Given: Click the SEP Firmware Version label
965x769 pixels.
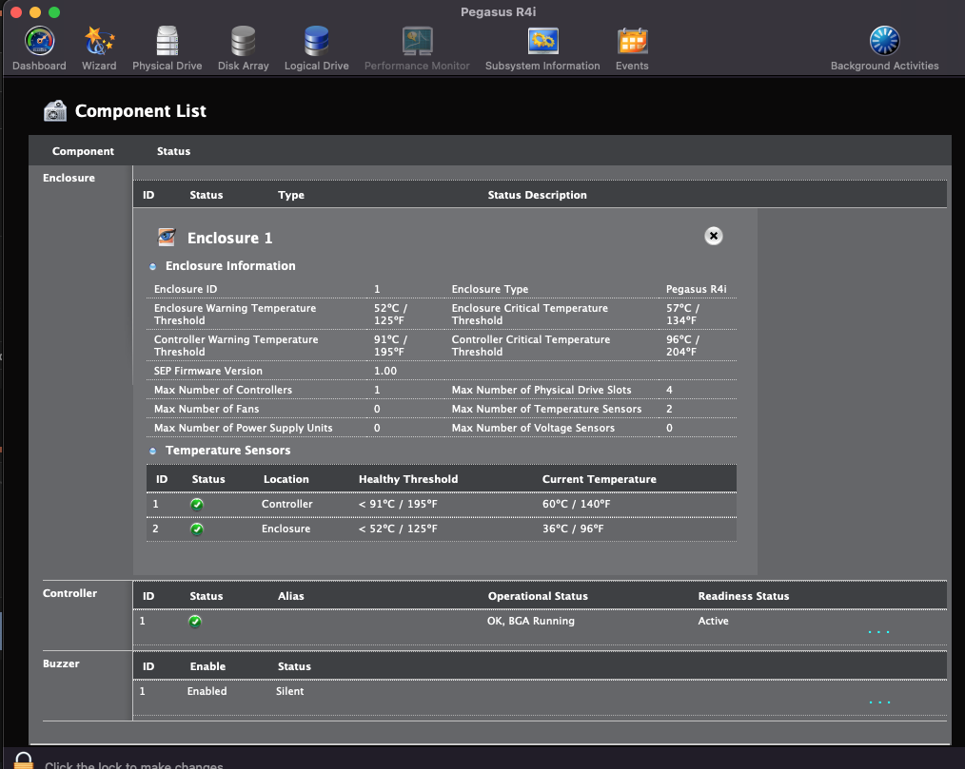Looking at the screenshot, I should tap(208, 371).
